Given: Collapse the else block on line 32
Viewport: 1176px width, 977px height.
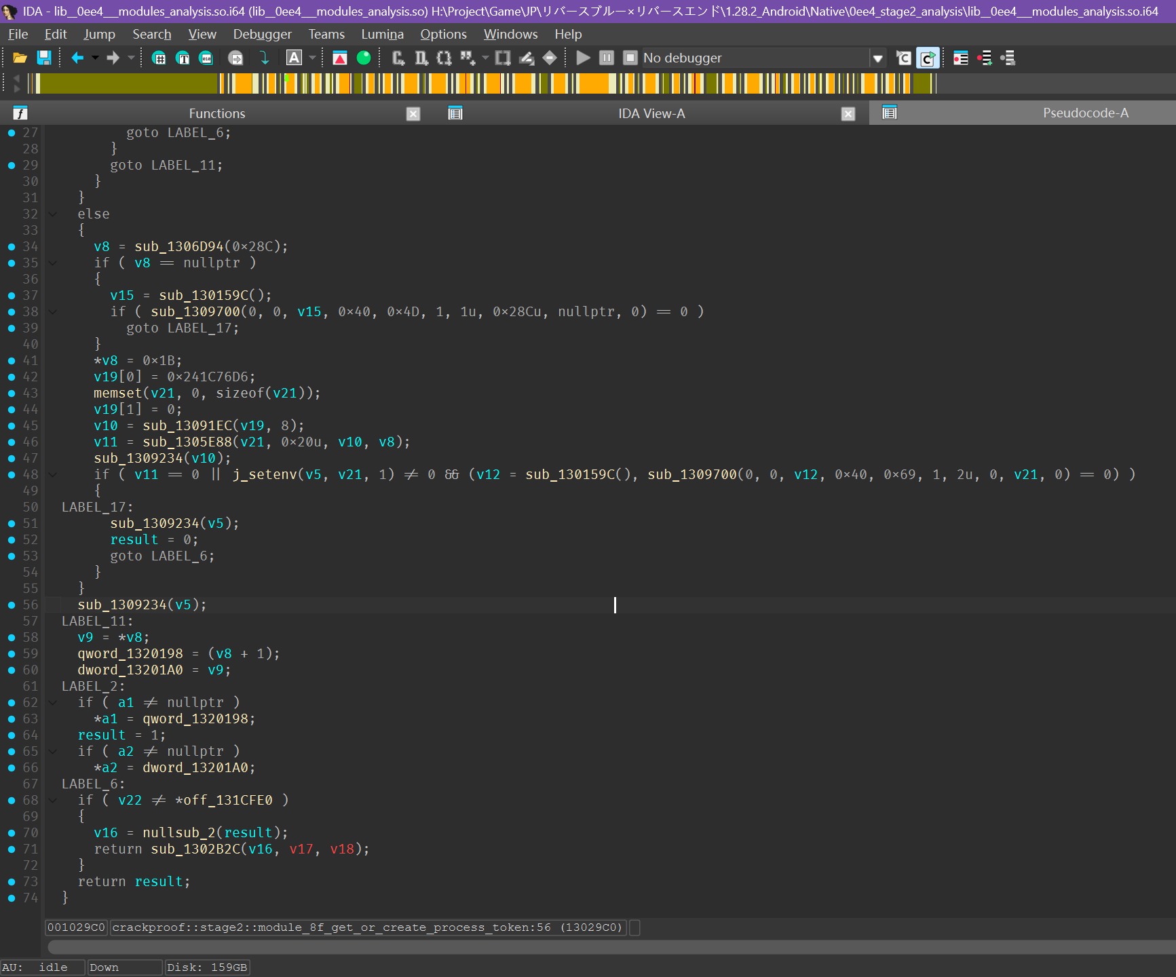Looking at the screenshot, I should (52, 214).
